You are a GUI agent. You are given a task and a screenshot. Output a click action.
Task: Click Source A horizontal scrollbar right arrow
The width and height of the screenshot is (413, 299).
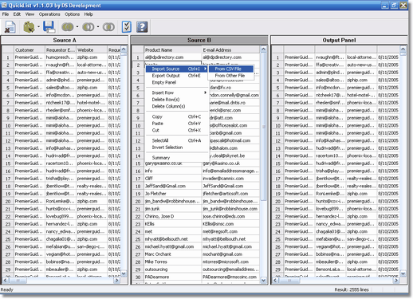(116, 280)
